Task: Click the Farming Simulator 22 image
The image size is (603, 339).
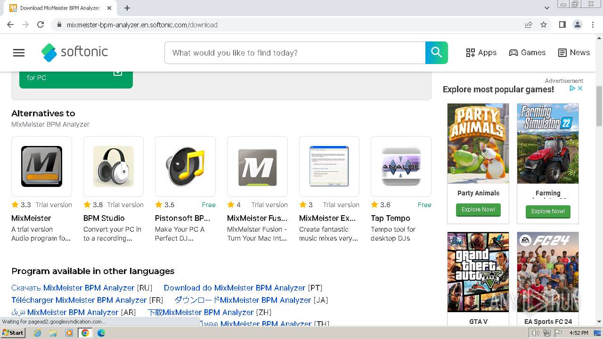Action: pyautogui.click(x=548, y=144)
